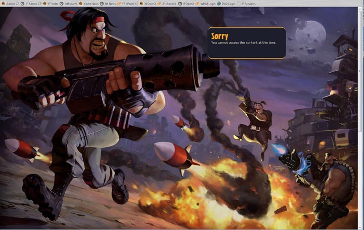This screenshot has height=230, width=364.
Task: Open the DoD Login bookmark
Action: coord(226,4)
